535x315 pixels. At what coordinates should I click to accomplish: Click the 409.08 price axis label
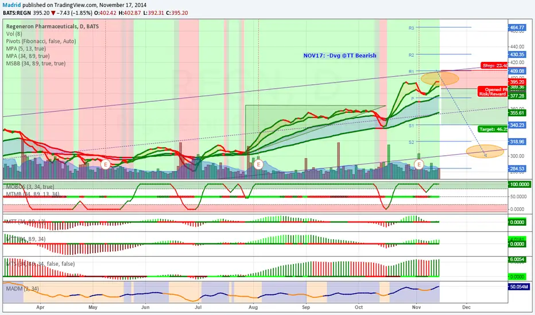tap(517, 71)
